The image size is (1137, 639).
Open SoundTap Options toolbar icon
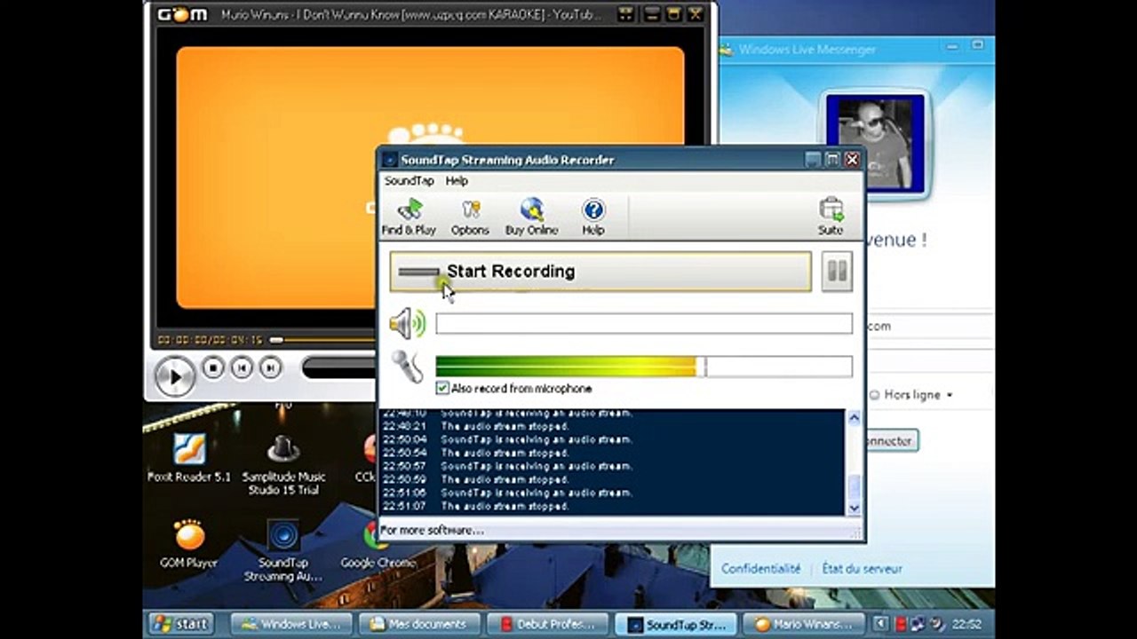tap(470, 217)
